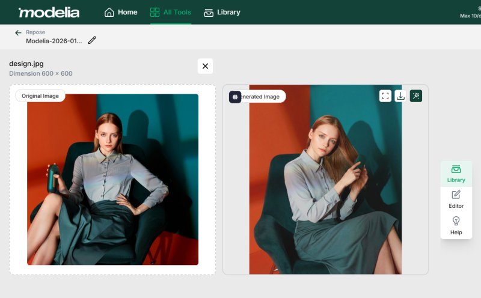Click the Repose breadcrumb text
The width and height of the screenshot is (481, 298).
35,32
